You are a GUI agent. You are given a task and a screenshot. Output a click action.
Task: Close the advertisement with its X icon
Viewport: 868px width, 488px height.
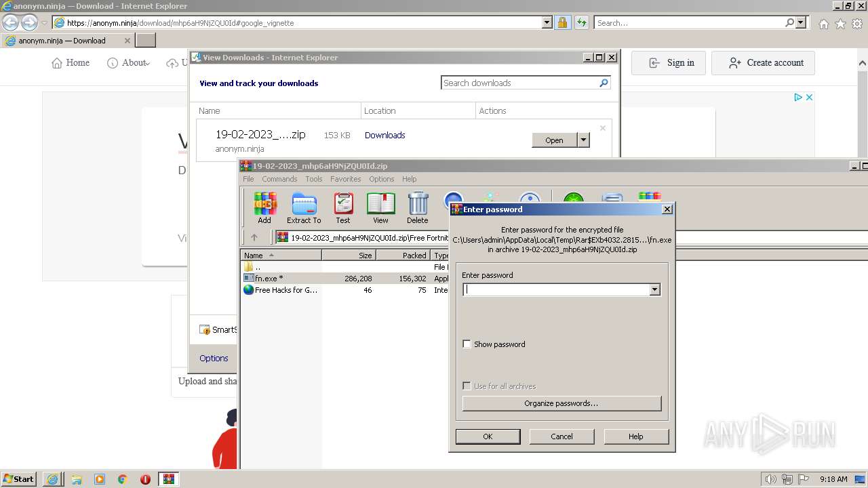pyautogui.click(x=809, y=98)
